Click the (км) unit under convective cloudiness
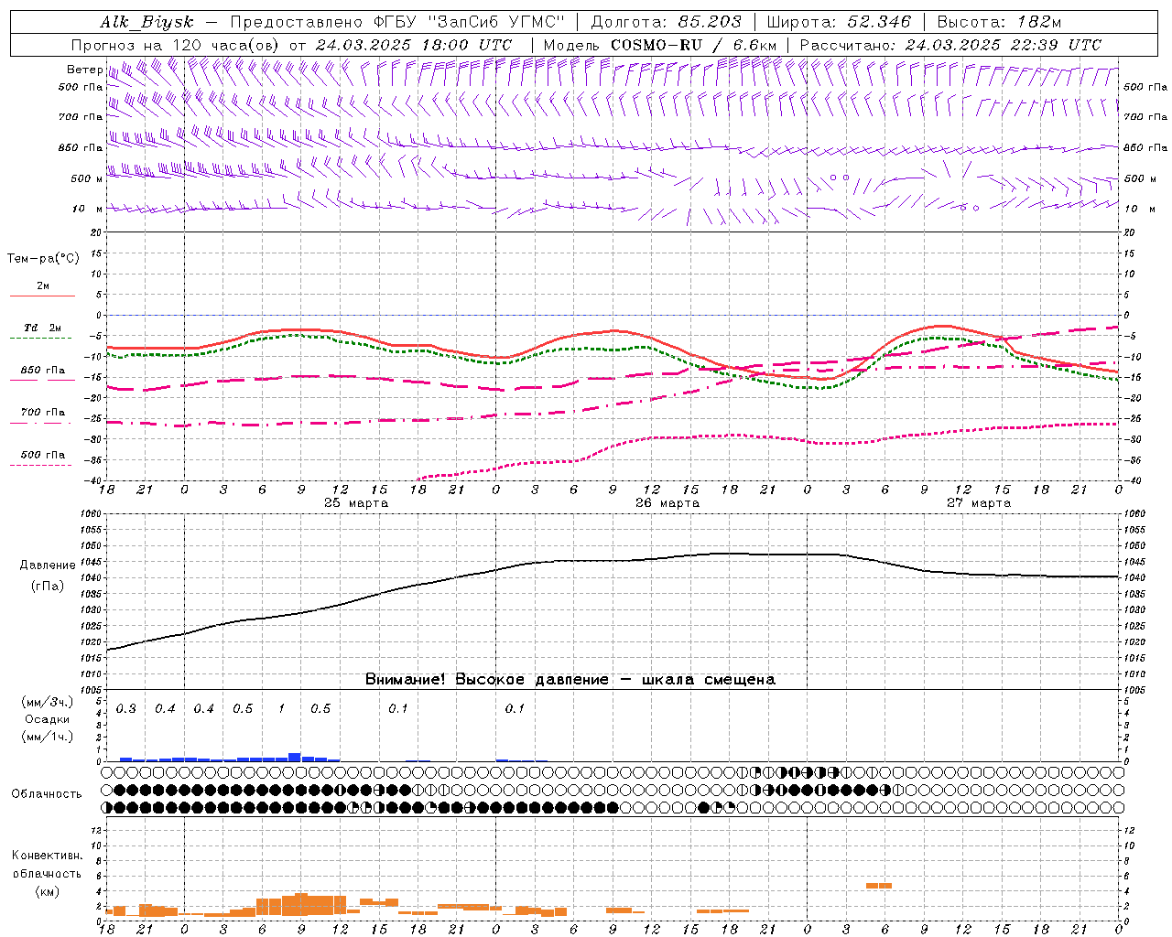The height and width of the screenshot is (937, 1172). [47, 891]
